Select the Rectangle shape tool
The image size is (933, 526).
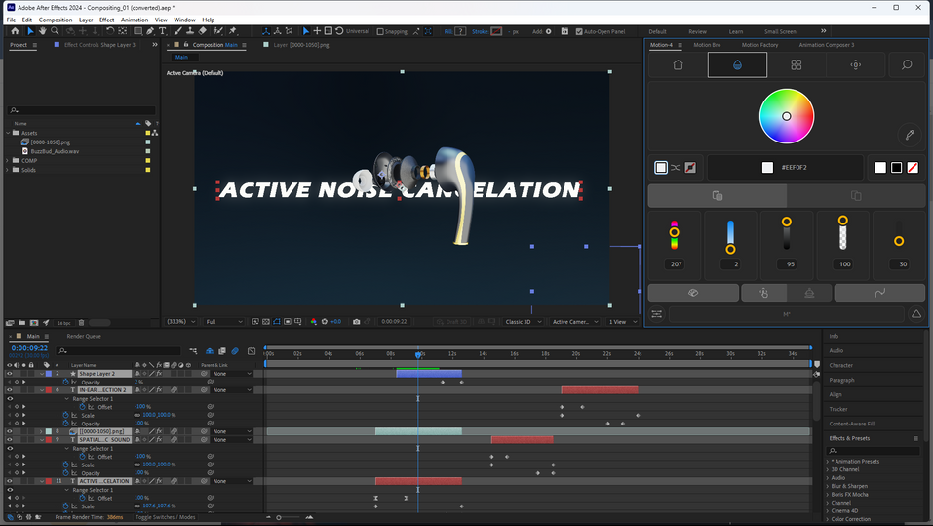tap(137, 31)
